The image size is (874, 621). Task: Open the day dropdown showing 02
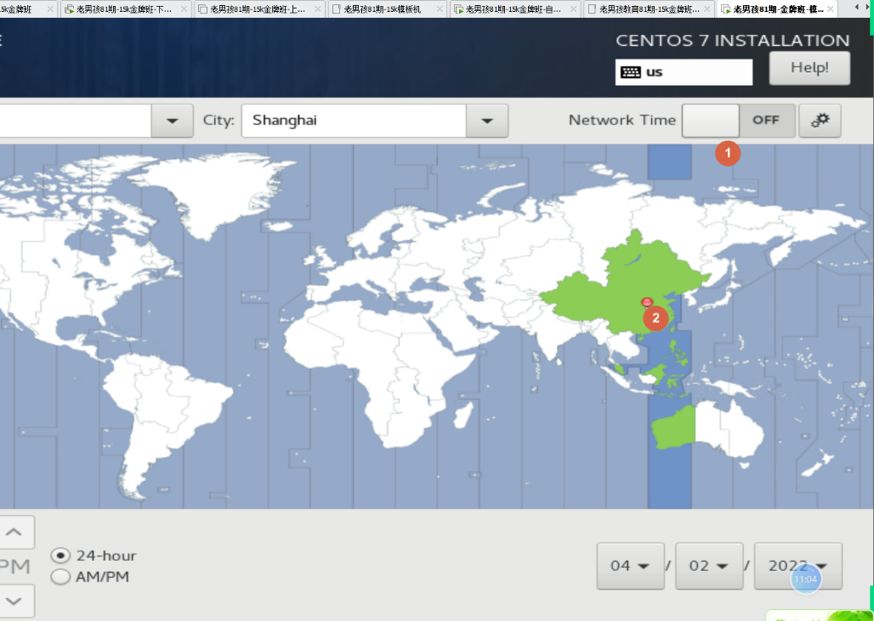709,566
